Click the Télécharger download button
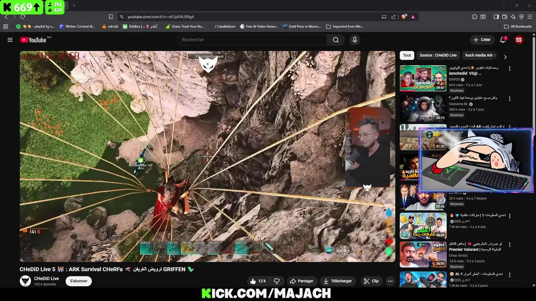This screenshot has width=536, height=301. click(x=338, y=281)
